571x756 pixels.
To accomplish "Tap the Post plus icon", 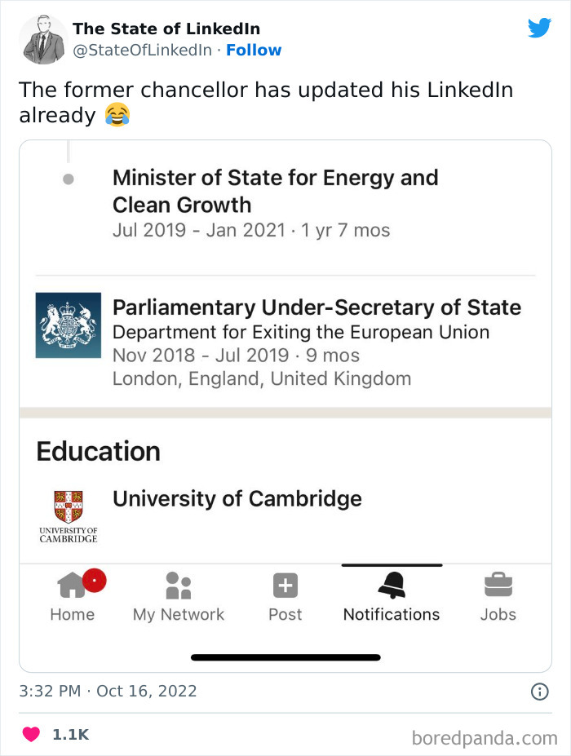I will click(x=285, y=584).
